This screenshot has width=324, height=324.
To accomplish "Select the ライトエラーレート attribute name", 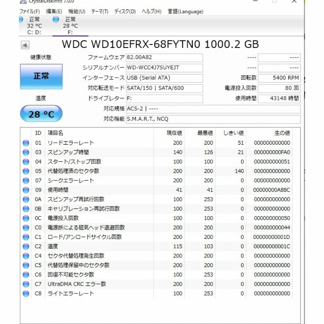I will tap(71, 294).
